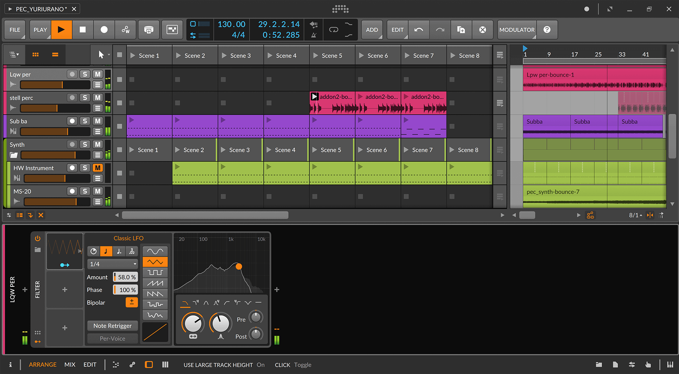Image resolution: width=679 pixels, height=374 pixels.
Task: Click the ADD button in the toolbar
Action: point(372,30)
